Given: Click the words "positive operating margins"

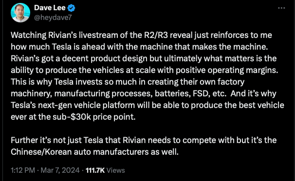Looking at the screenshot, I should 227,70.
